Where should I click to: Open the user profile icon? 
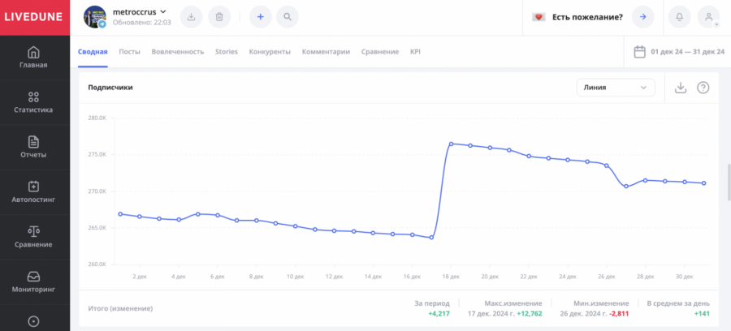point(708,16)
